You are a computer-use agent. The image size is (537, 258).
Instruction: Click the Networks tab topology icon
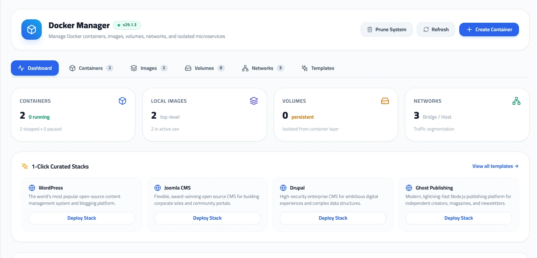click(245, 68)
